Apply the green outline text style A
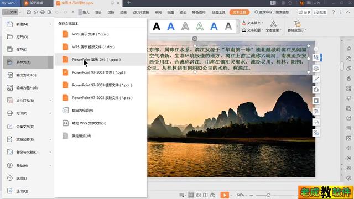The width and height of the screenshot is (354, 199). [x=200, y=27]
